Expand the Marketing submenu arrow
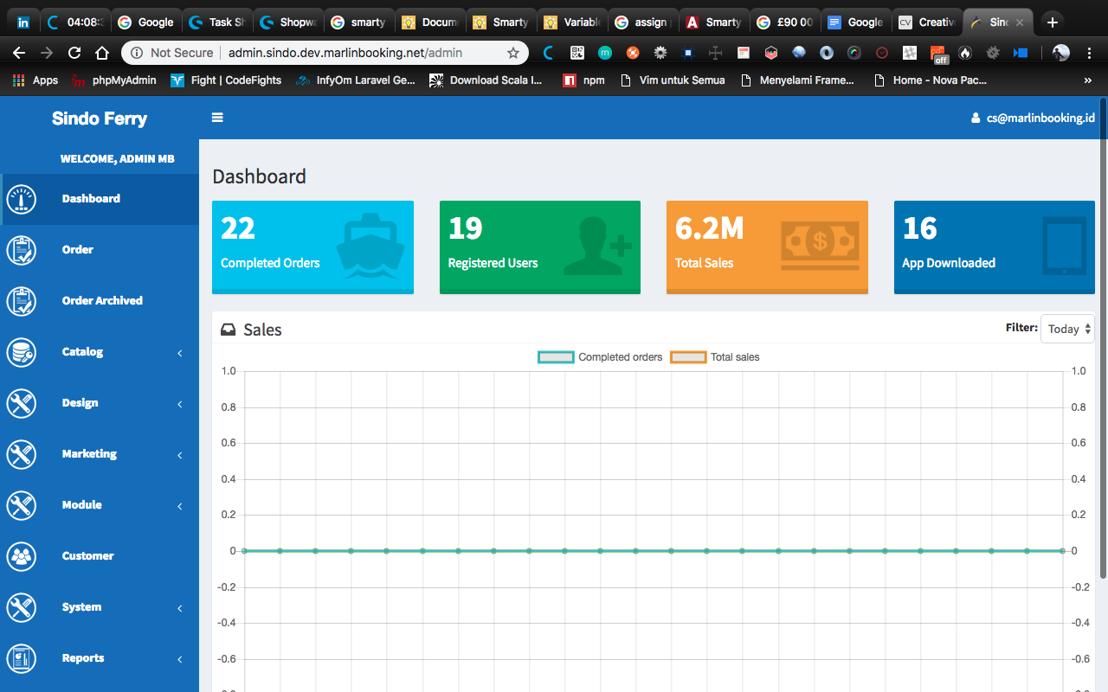This screenshot has width=1108, height=692. click(x=180, y=455)
